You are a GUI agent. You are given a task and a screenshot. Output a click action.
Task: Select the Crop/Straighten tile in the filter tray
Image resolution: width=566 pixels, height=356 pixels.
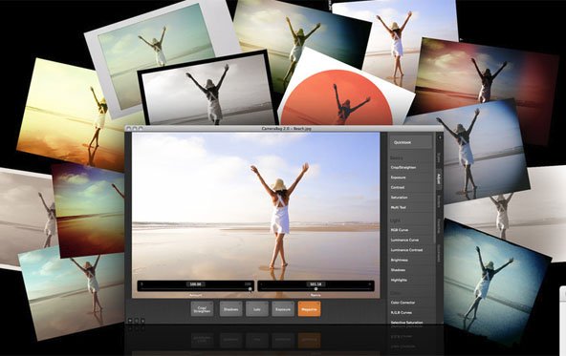[202, 309]
